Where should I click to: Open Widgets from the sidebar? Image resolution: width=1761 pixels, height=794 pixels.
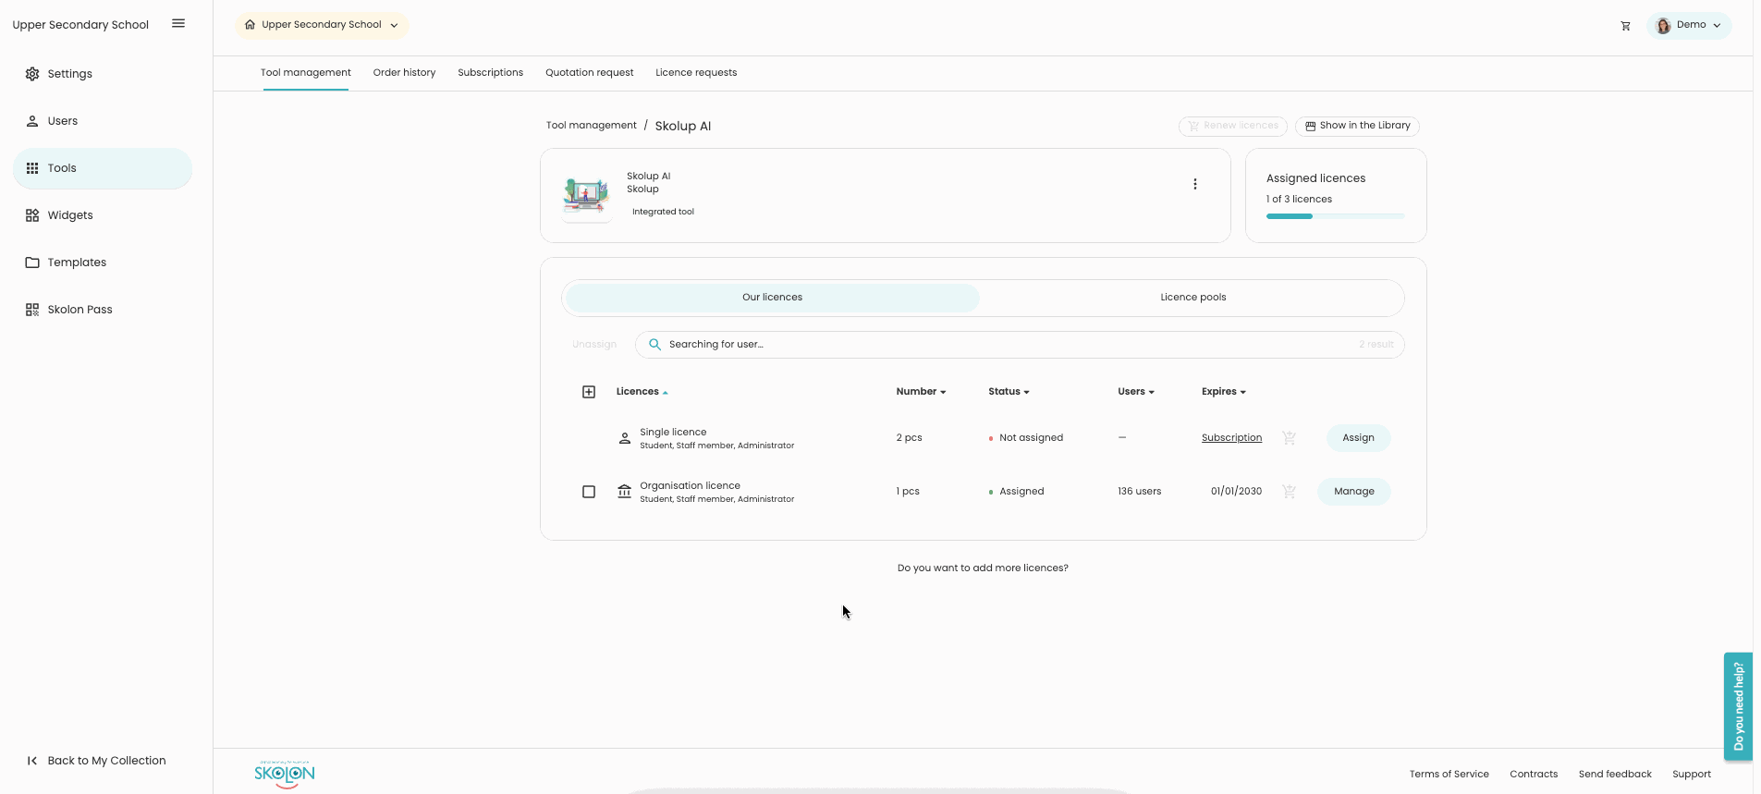[x=70, y=215]
